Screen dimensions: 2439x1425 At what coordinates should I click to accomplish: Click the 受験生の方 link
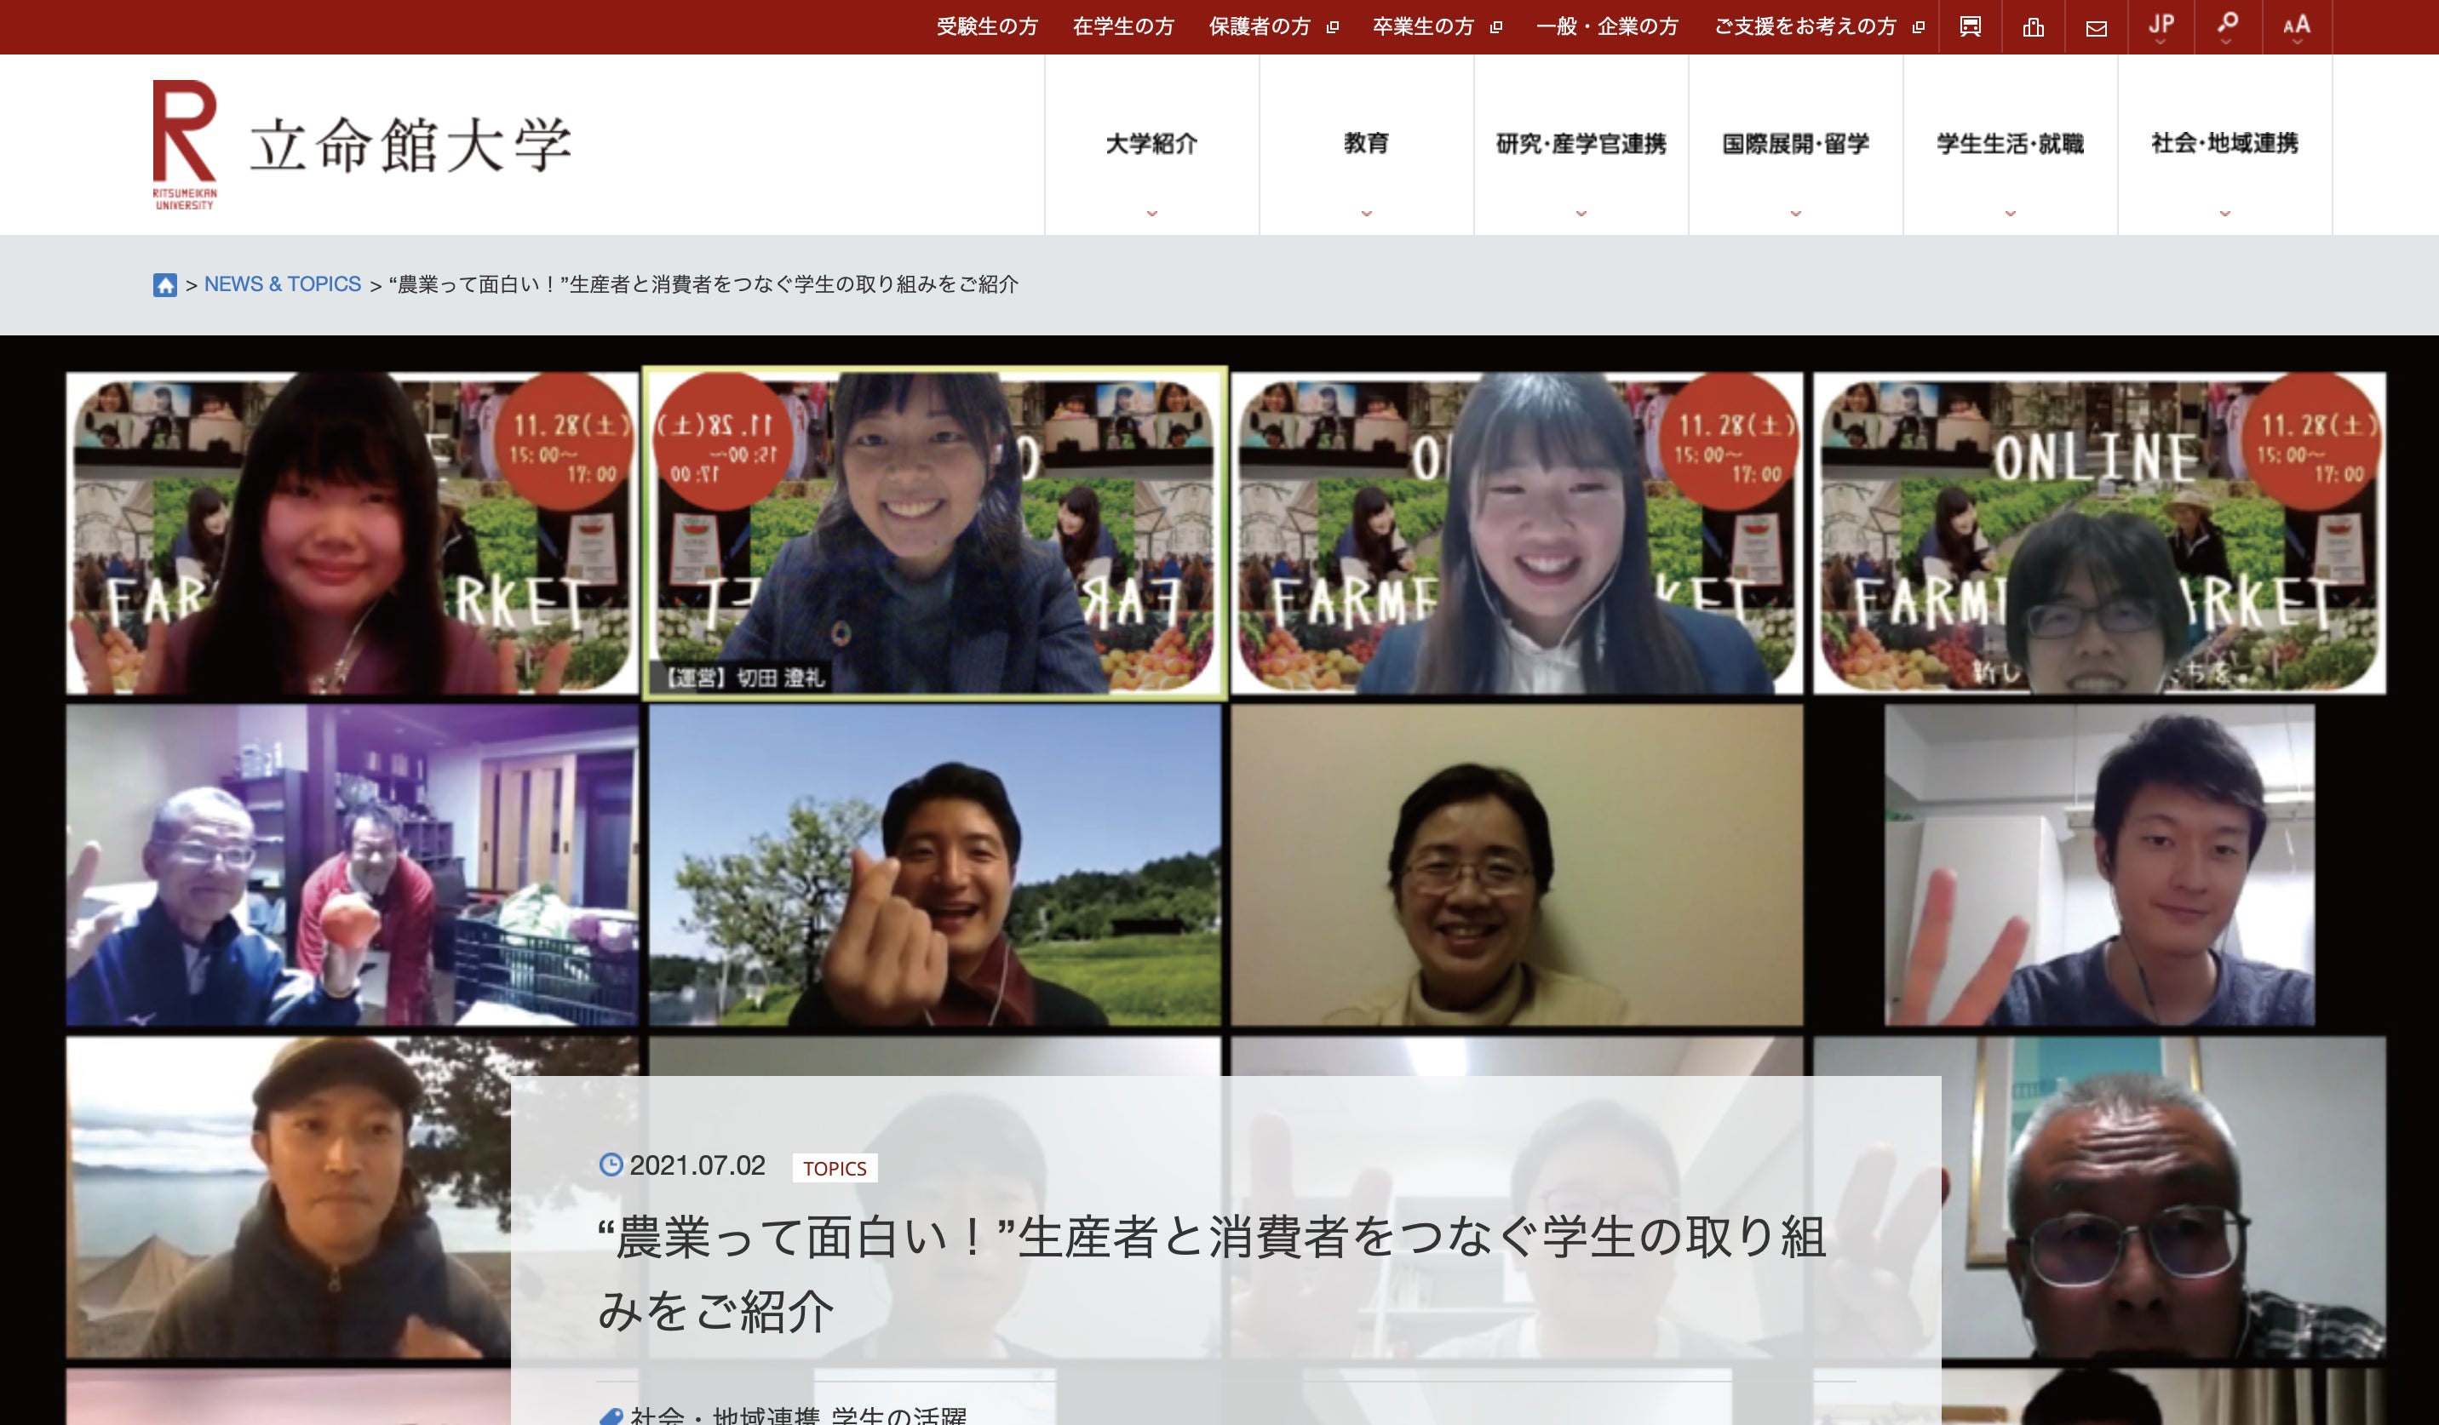tap(986, 27)
